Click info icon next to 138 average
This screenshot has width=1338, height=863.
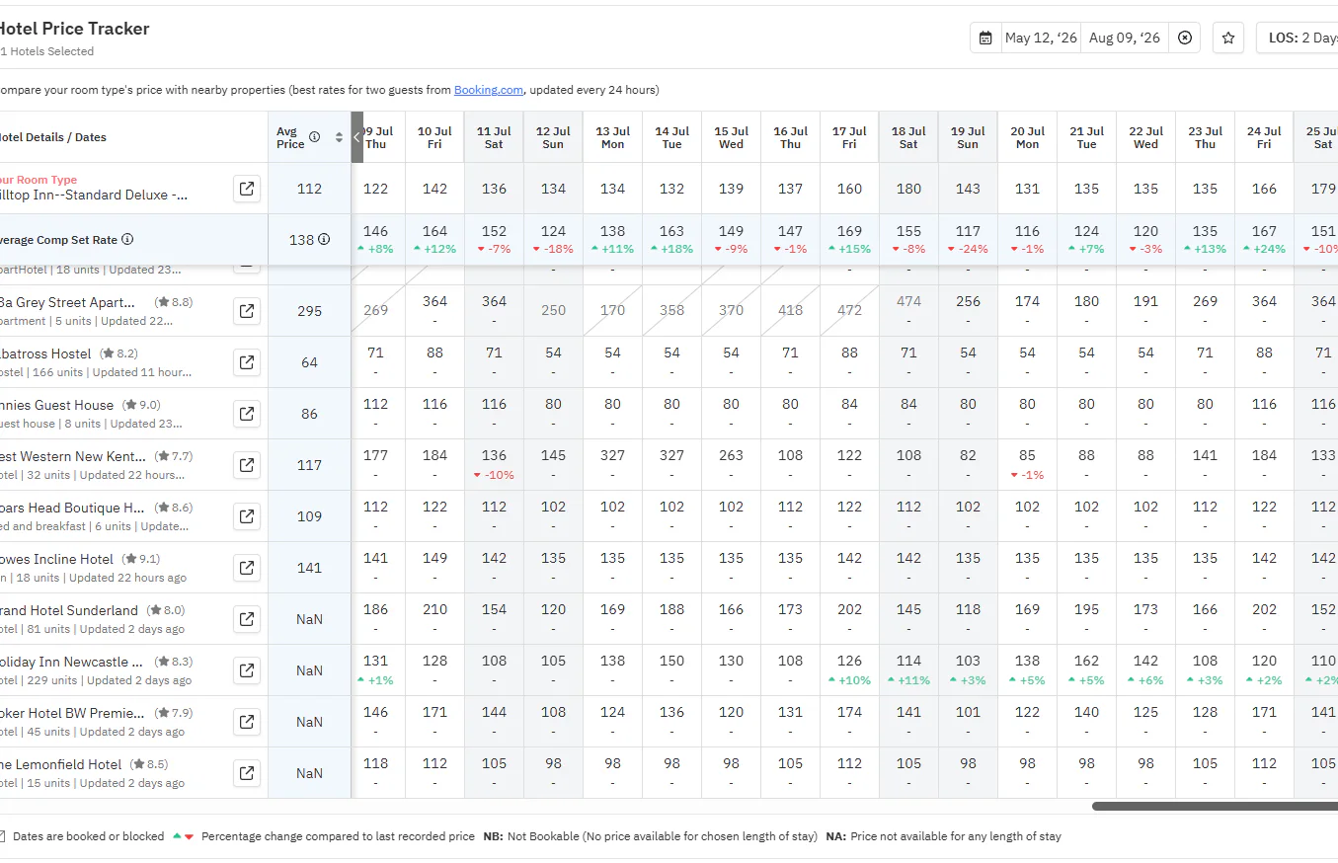[324, 239]
